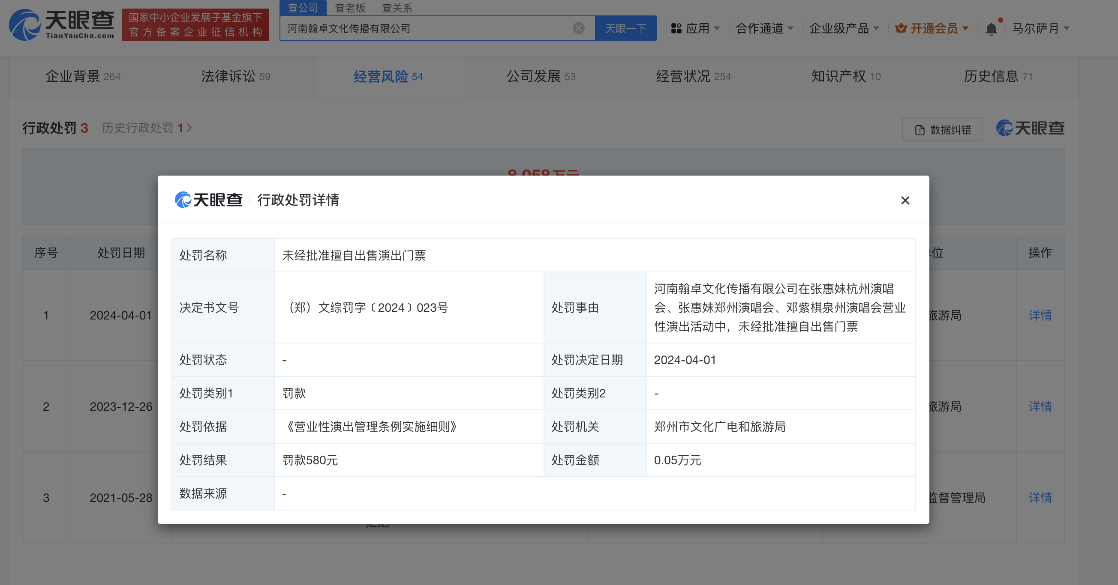Click the crown icon next to 开通会员

pos(902,28)
